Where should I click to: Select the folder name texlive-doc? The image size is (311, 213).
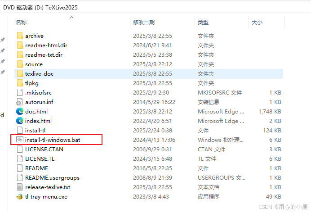tap(39, 74)
